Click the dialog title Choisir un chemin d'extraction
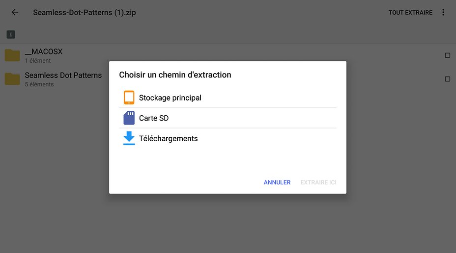The width and height of the screenshot is (456, 253). (x=175, y=75)
